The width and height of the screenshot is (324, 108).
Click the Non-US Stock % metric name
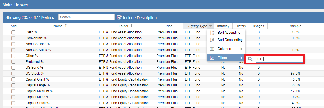coord(38,50)
